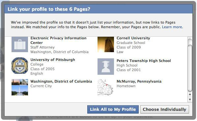Click the Washington monument collage image
Image resolution: width=197 pixels, height=121 pixels.
tap(20, 87)
